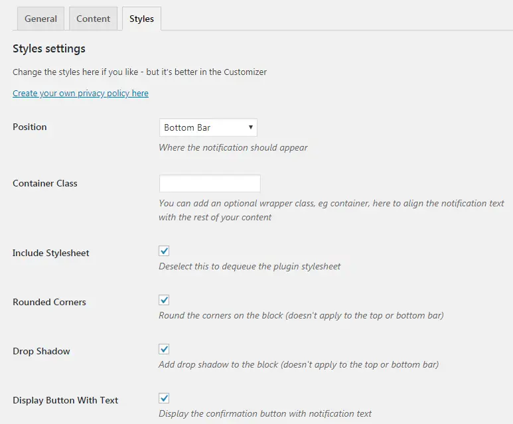The width and height of the screenshot is (513, 424).
Task: Click the Styles settings heading
Action: [49, 48]
